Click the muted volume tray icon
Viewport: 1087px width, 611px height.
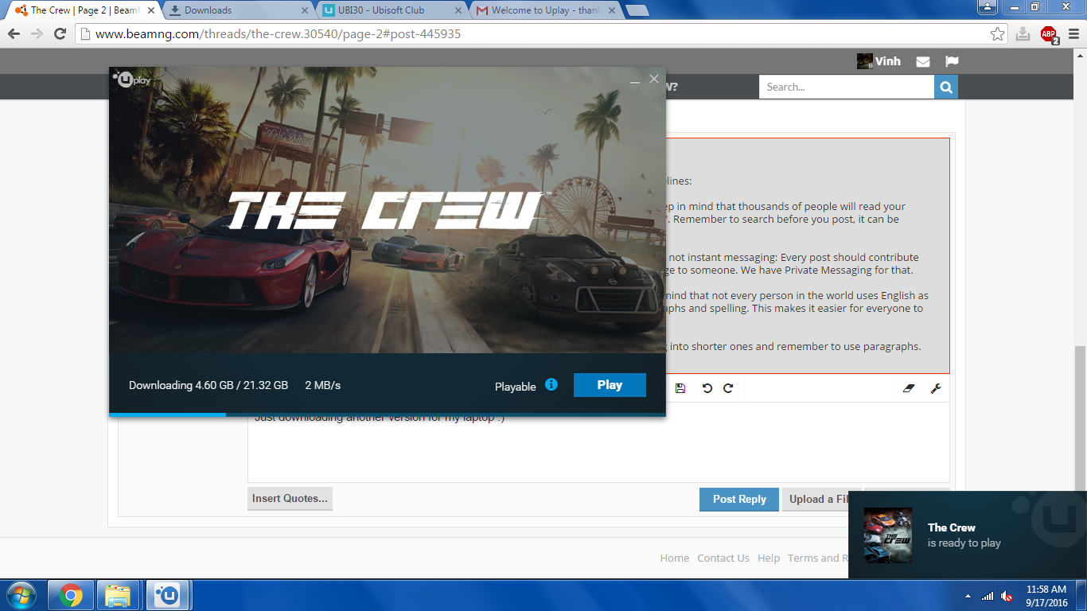coord(1007,596)
